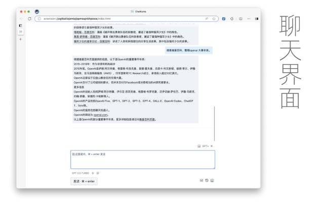The height and width of the screenshot is (202, 324).
Task: Remove the GPT+ bot with the X
Action: [x=212, y=146]
